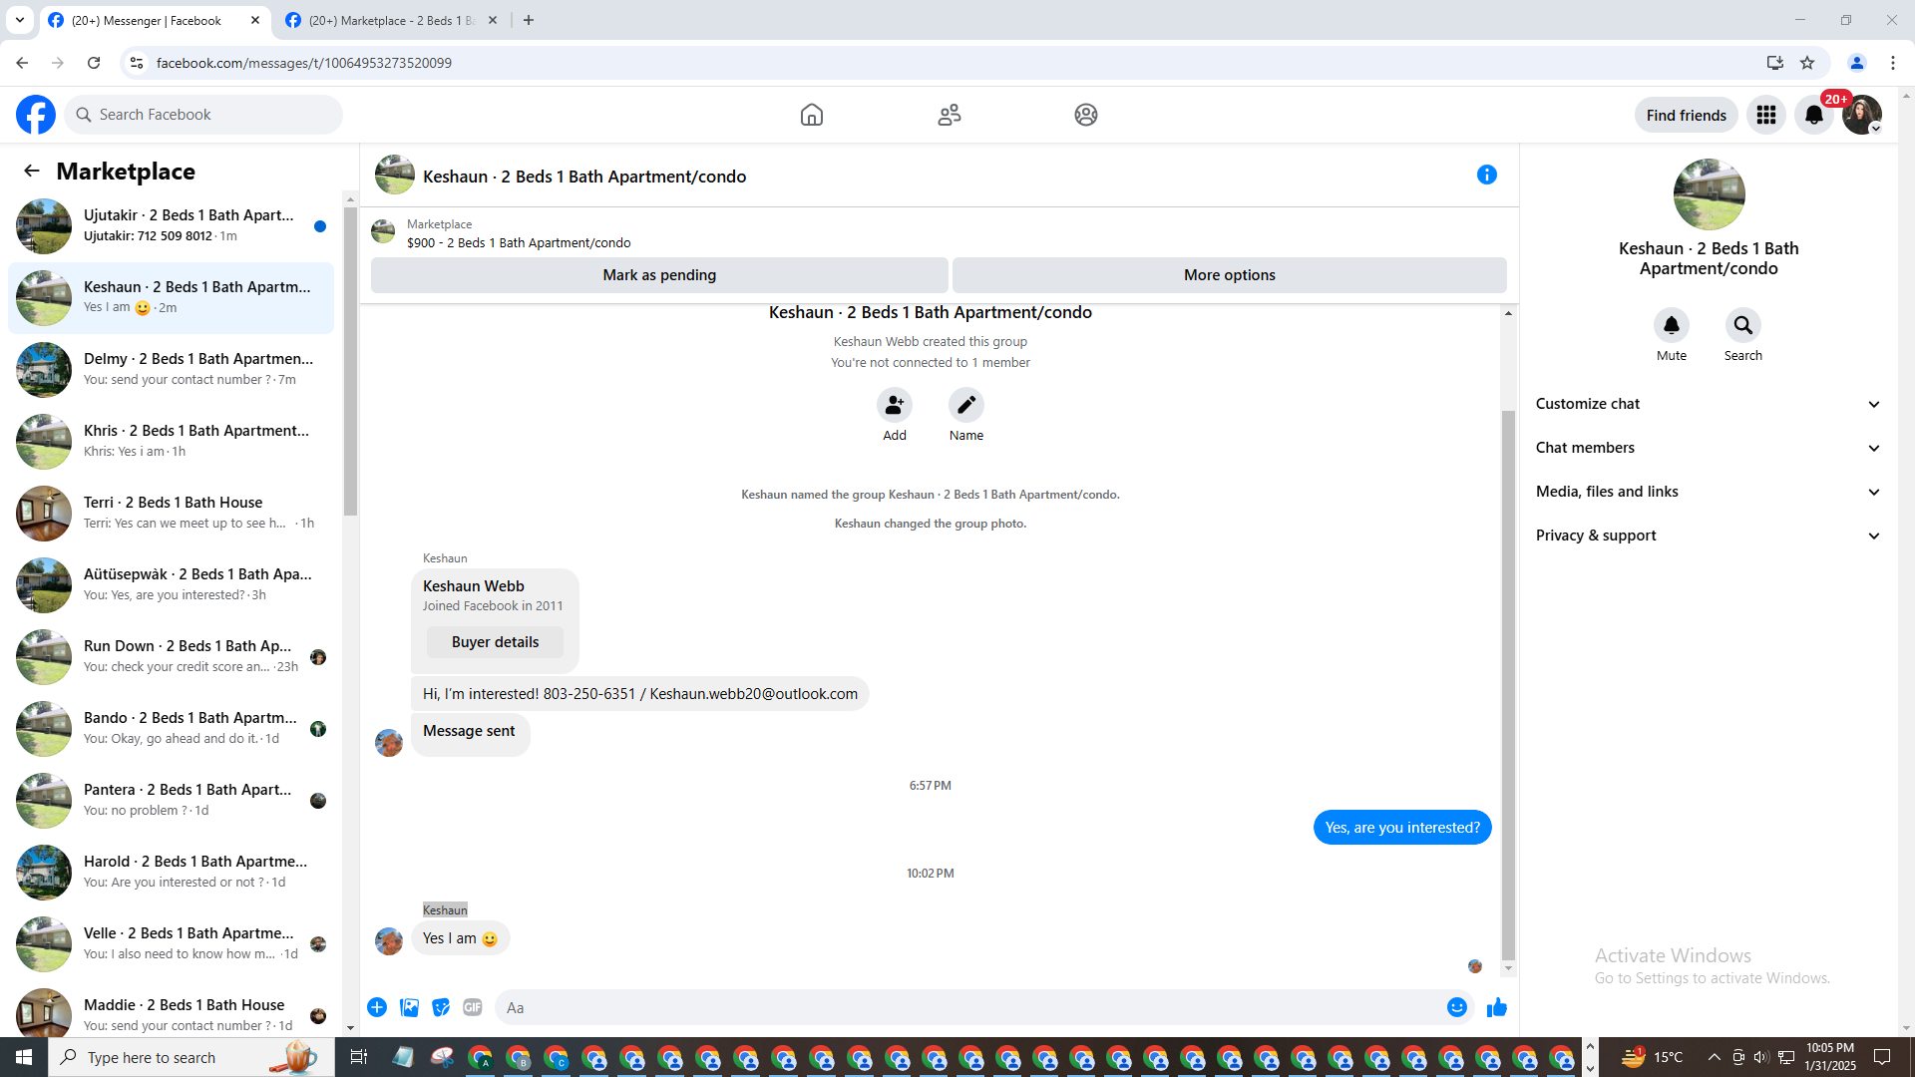Image resolution: width=1915 pixels, height=1077 pixels.
Task: Open Terri 2 Beds 1 Bath House chat
Action: 172,514
